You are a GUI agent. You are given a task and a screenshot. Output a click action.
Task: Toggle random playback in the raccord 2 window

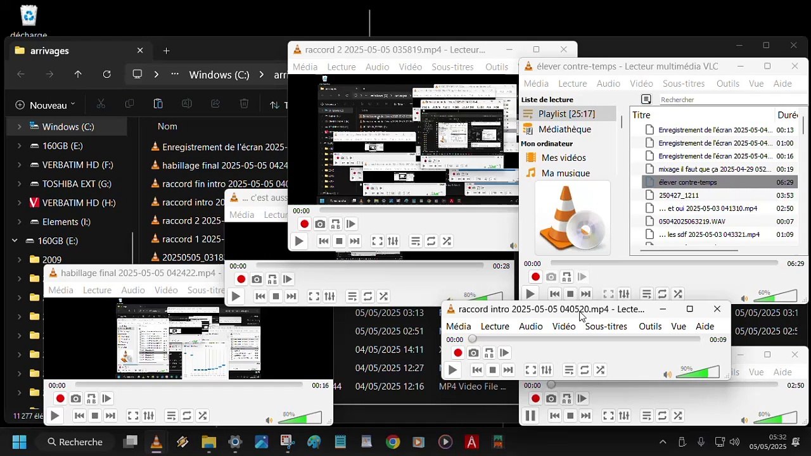tap(447, 241)
